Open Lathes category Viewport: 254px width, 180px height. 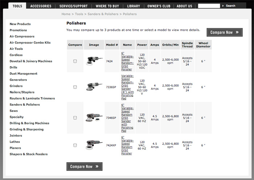tap(15, 142)
